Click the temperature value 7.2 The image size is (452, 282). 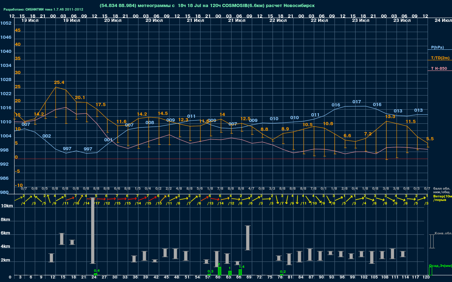coord(368,134)
